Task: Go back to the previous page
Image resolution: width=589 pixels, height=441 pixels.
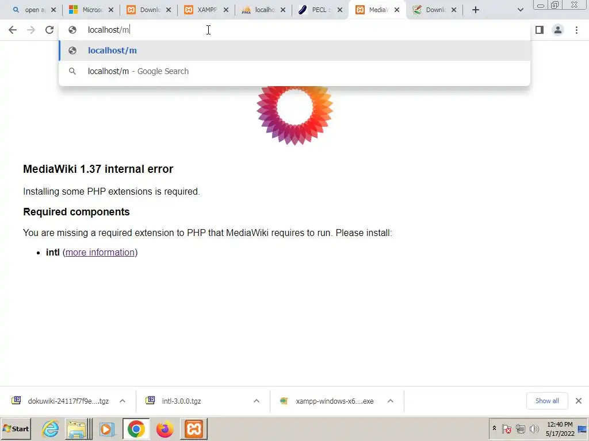Action: point(13,30)
